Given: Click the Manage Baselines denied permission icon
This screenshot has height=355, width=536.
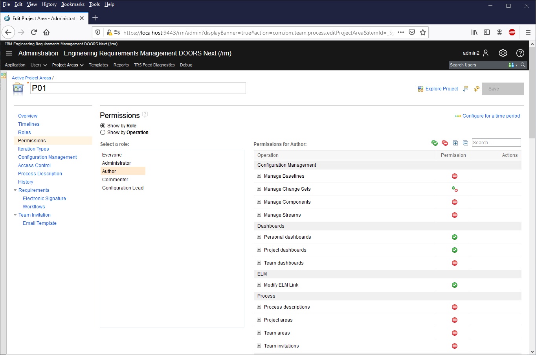Looking at the screenshot, I should point(455,176).
